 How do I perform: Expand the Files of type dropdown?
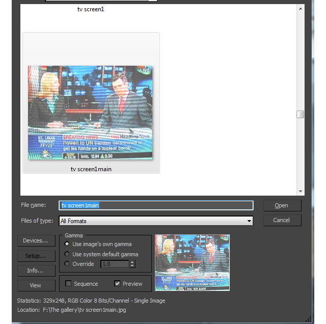pos(249,221)
